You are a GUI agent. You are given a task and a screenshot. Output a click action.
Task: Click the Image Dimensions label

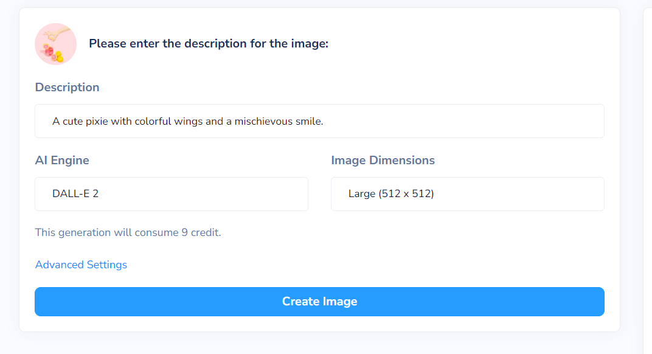tap(383, 160)
